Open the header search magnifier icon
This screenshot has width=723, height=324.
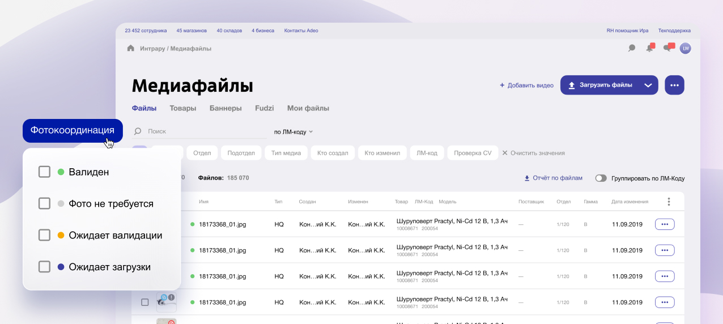tap(632, 48)
